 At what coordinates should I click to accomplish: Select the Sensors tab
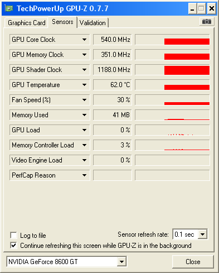62,22
